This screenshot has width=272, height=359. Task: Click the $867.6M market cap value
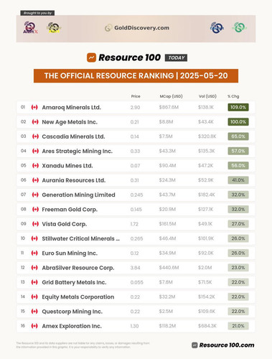(x=169, y=107)
